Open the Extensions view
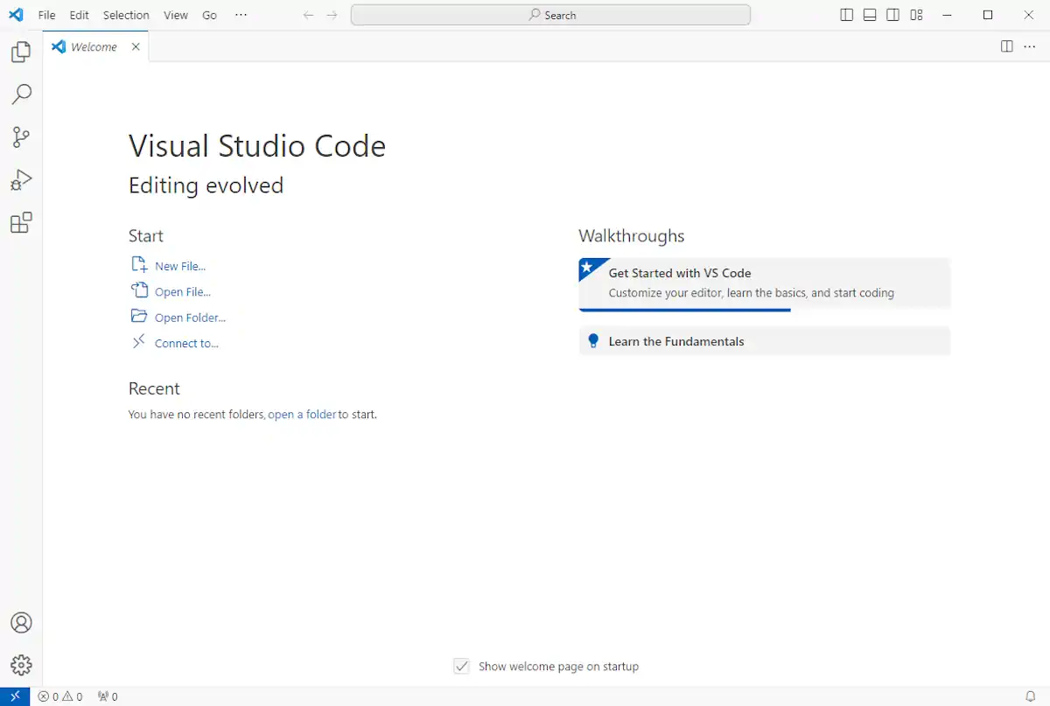The height and width of the screenshot is (706, 1050). [21, 223]
